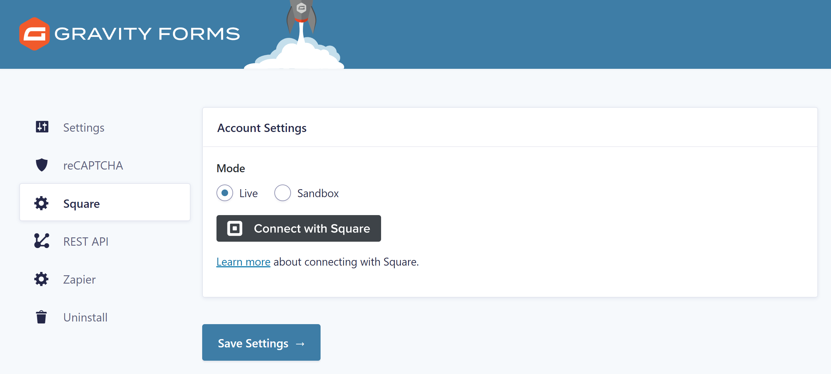
Task: Click the reCAPTCHA shield icon
Action: 42,165
